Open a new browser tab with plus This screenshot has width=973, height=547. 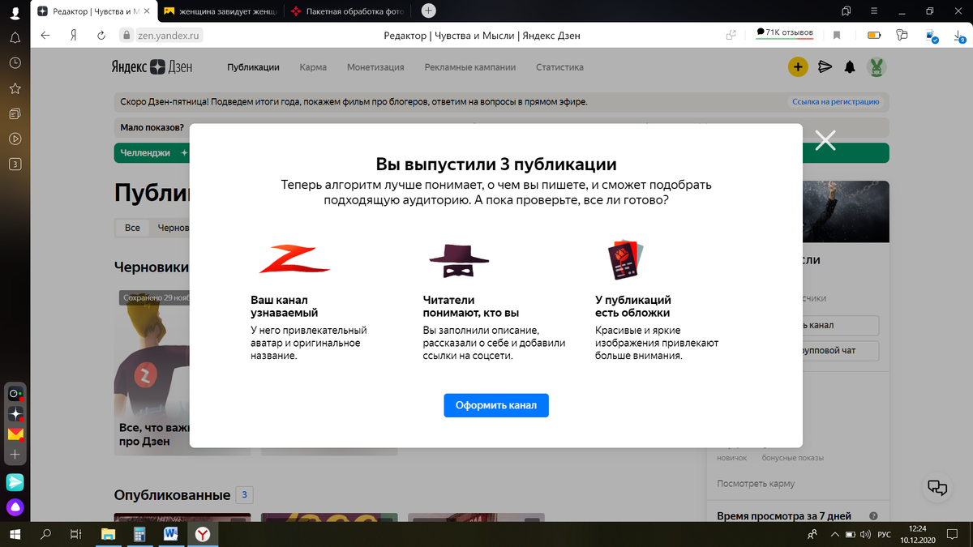click(x=429, y=11)
